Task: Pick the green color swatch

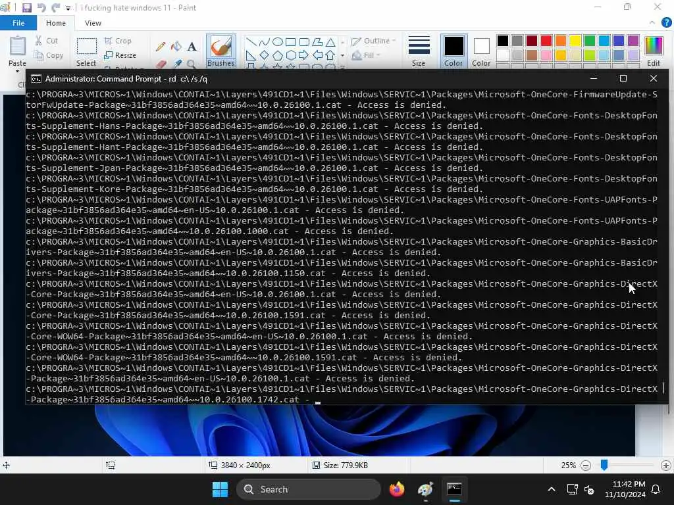Action: point(590,41)
